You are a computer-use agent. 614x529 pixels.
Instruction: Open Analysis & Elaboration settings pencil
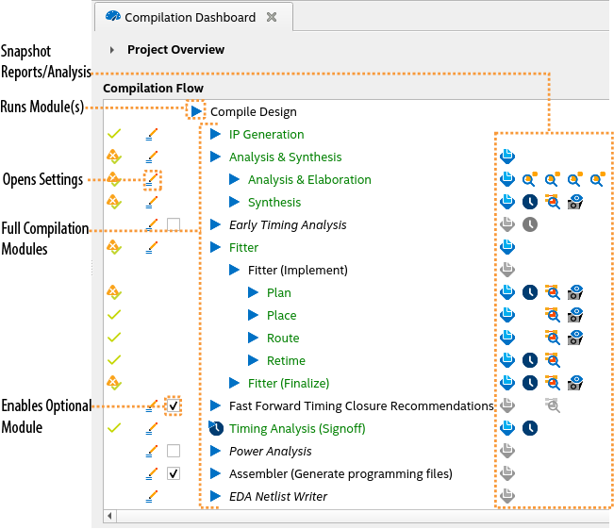pyautogui.click(x=152, y=178)
